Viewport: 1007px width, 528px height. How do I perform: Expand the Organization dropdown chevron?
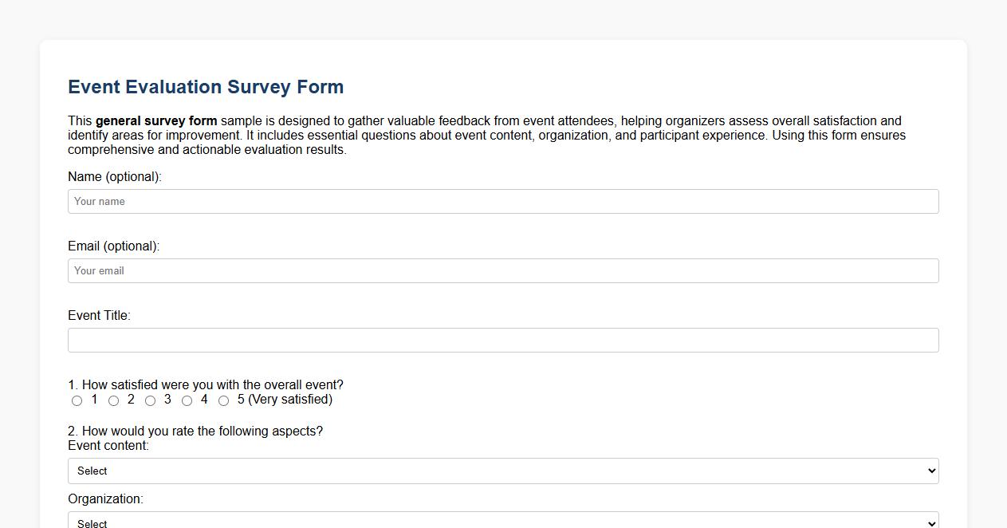[x=930, y=522]
